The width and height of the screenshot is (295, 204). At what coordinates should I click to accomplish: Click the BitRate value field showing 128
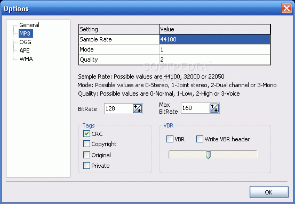pos(118,108)
